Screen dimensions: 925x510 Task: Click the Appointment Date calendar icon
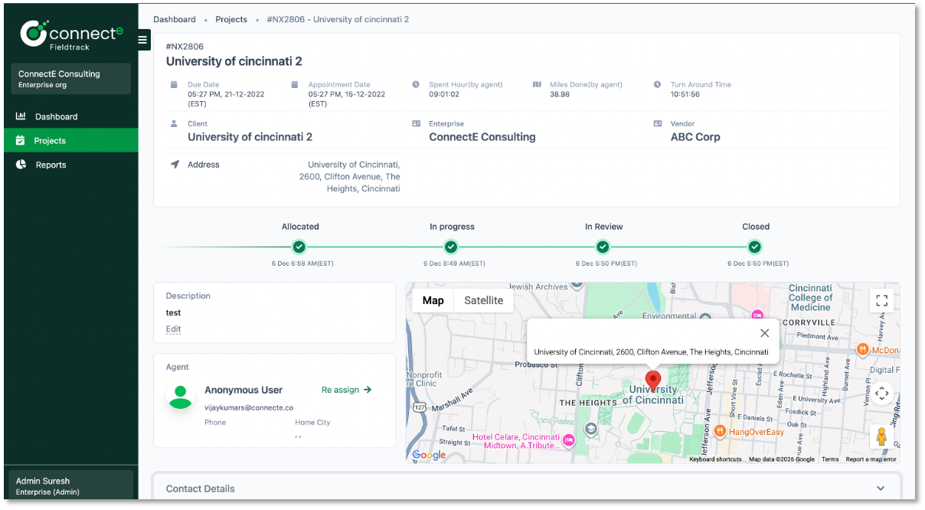[x=295, y=84]
